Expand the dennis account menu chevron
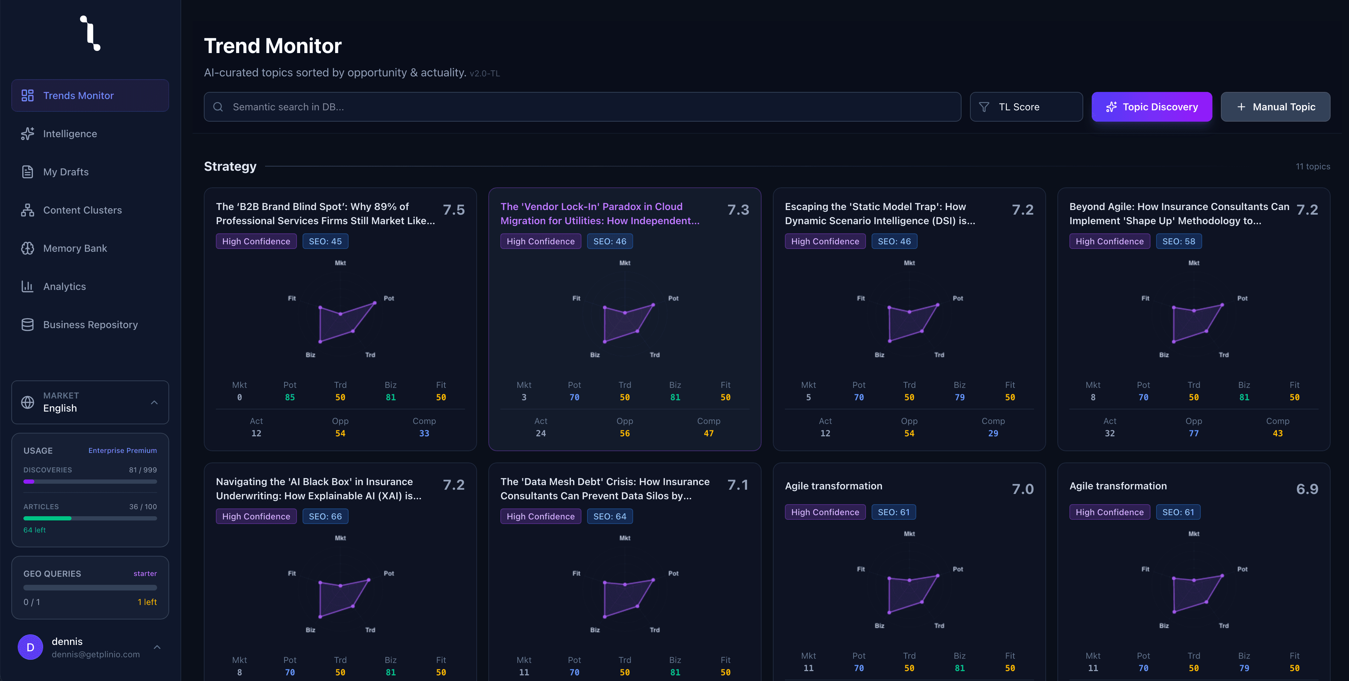Screen dimensions: 1349x681 [156, 647]
